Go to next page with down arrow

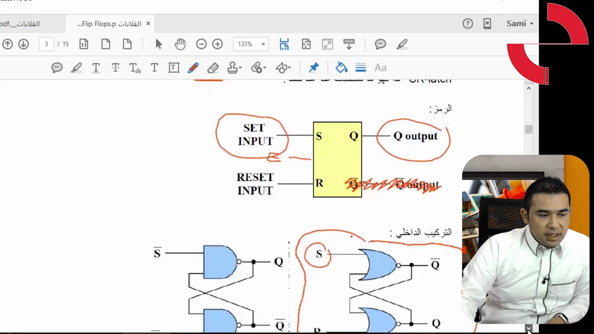click(x=23, y=44)
